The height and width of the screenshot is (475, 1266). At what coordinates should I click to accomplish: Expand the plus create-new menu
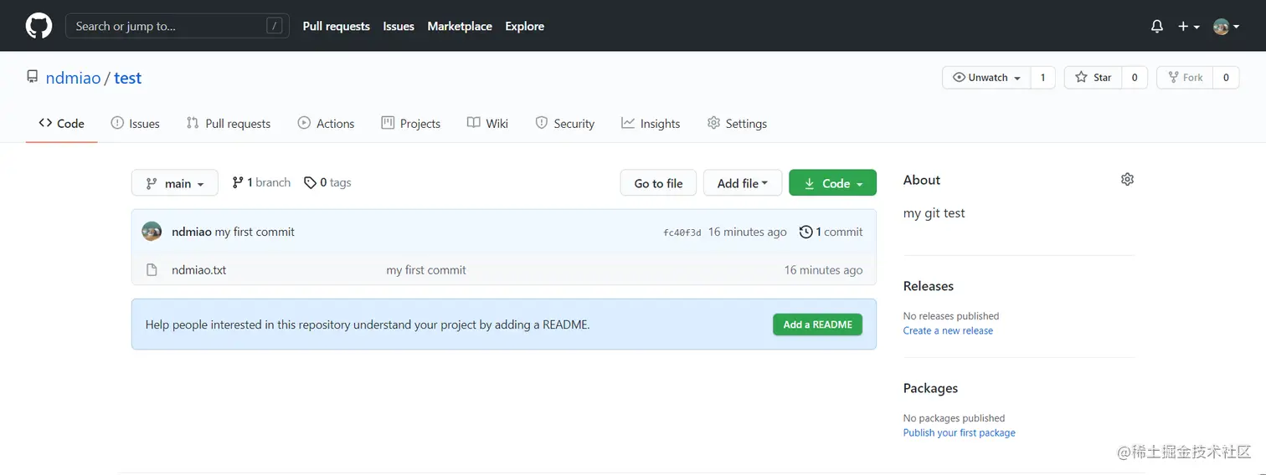1189,26
